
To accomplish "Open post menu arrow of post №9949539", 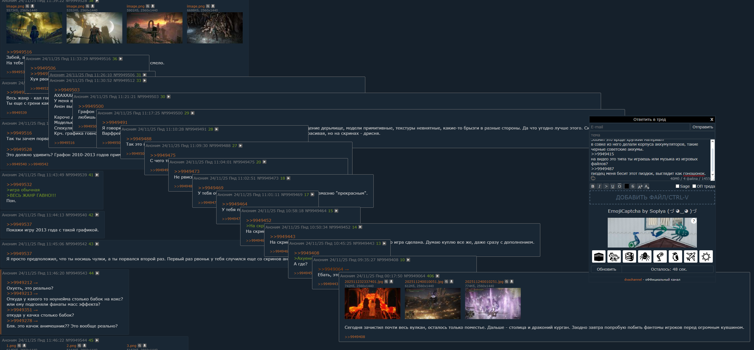I will (97, 175).
